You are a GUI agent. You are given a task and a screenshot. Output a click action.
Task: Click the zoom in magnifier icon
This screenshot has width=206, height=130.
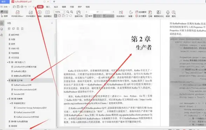71,12
